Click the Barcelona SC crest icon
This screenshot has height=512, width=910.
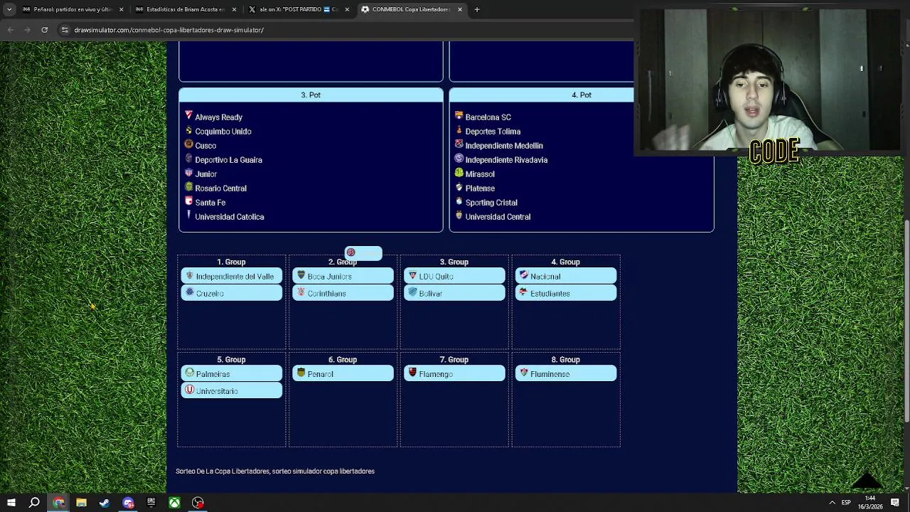(459, 116)
